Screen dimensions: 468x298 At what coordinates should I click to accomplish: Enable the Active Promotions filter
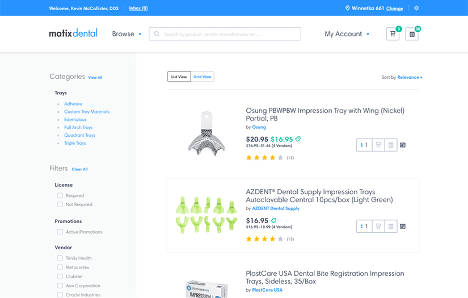coord(60,232)
